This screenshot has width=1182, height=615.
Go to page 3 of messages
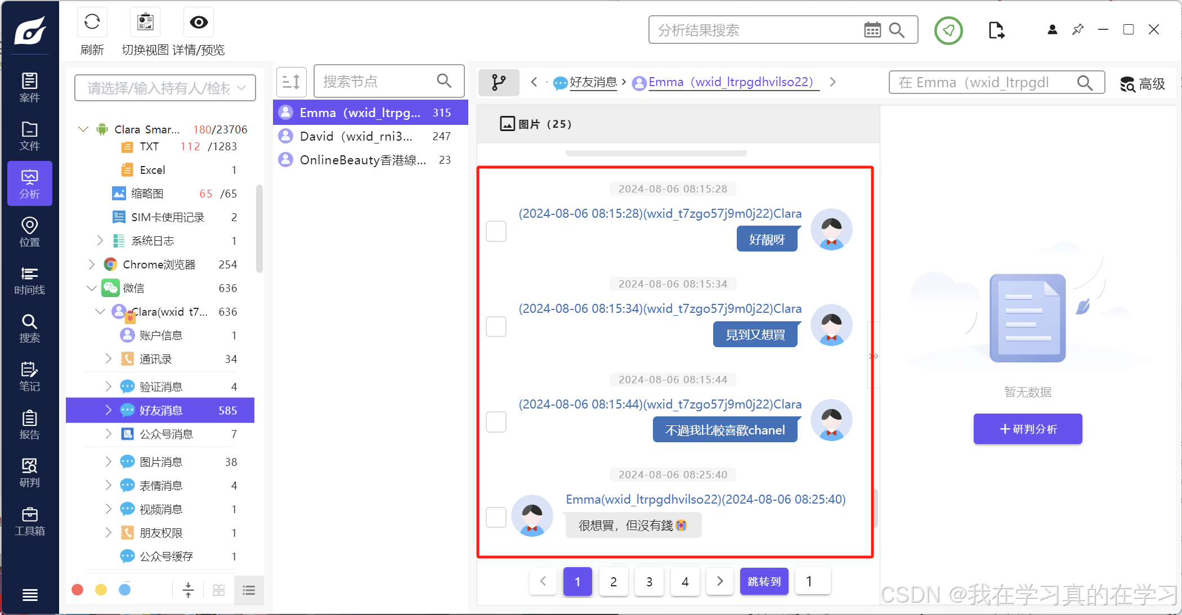coord(649,581)
